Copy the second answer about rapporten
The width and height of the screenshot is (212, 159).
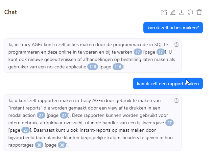coord(176,100)
